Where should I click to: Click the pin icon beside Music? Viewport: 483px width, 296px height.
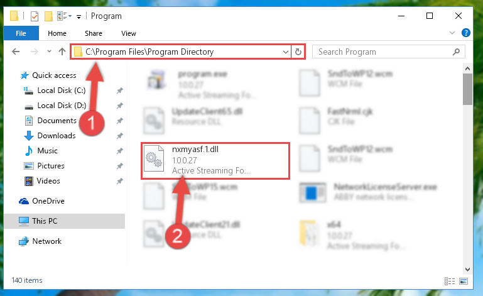[x=120, y=151]
